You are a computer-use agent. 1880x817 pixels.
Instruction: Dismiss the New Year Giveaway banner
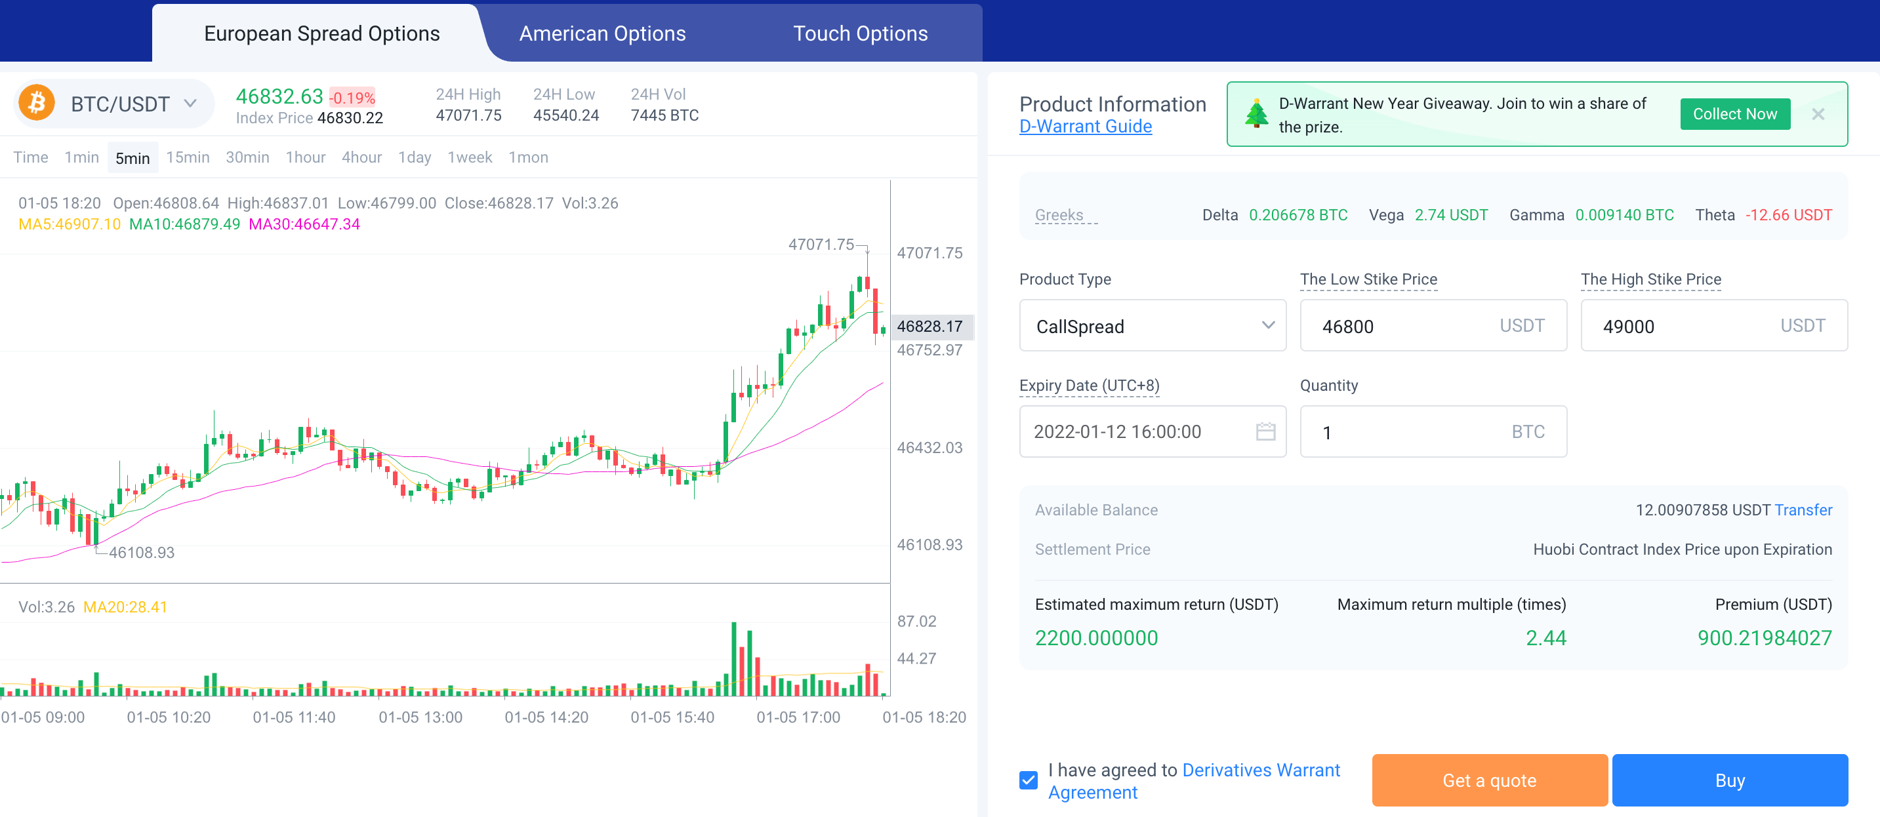(1817, 114)
